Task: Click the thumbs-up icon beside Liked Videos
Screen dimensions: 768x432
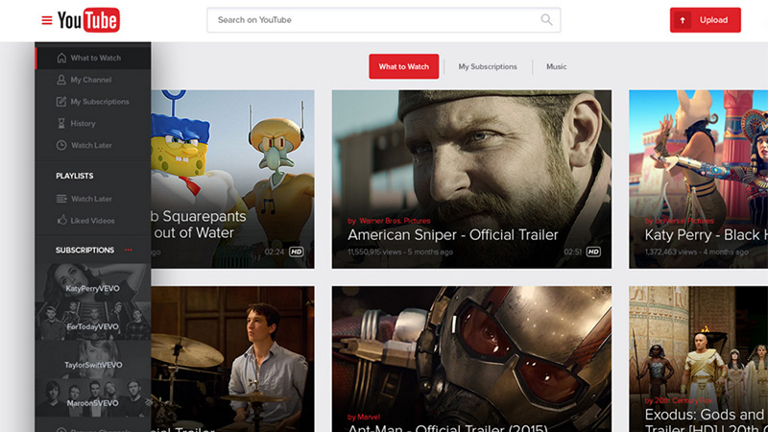Action: (x=61, y=220)
